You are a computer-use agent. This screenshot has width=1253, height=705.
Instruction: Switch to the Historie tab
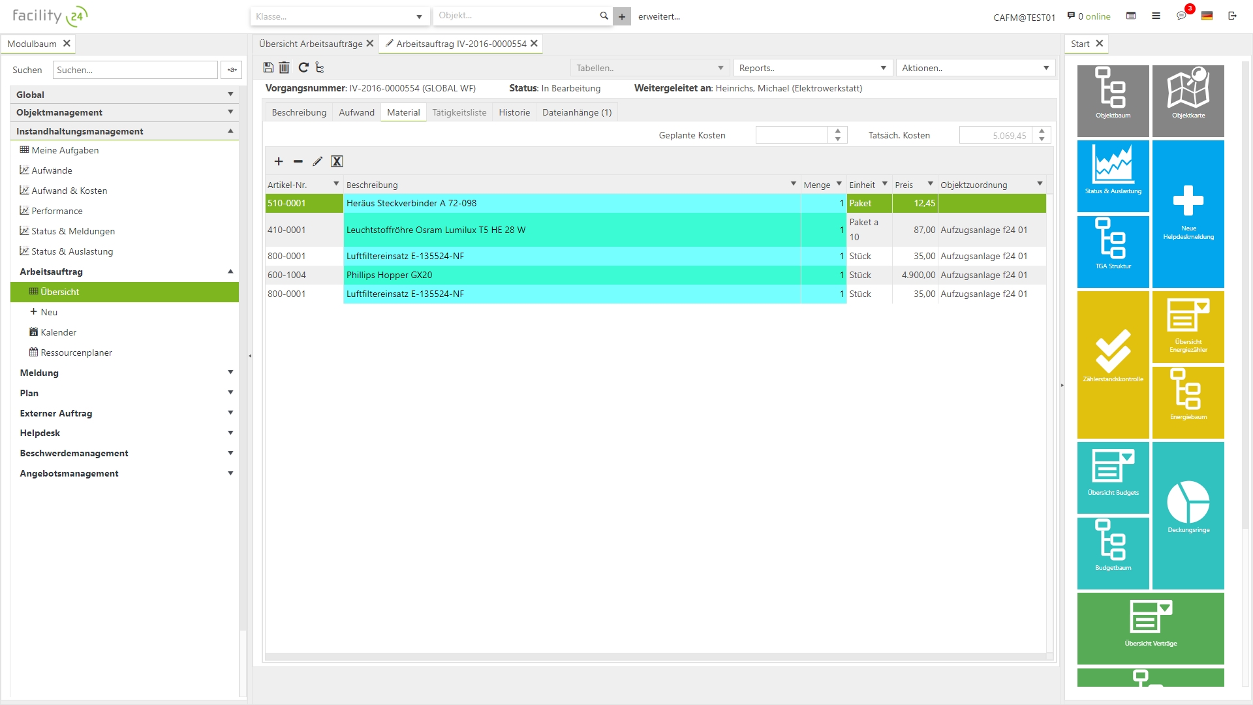(514, 112)
